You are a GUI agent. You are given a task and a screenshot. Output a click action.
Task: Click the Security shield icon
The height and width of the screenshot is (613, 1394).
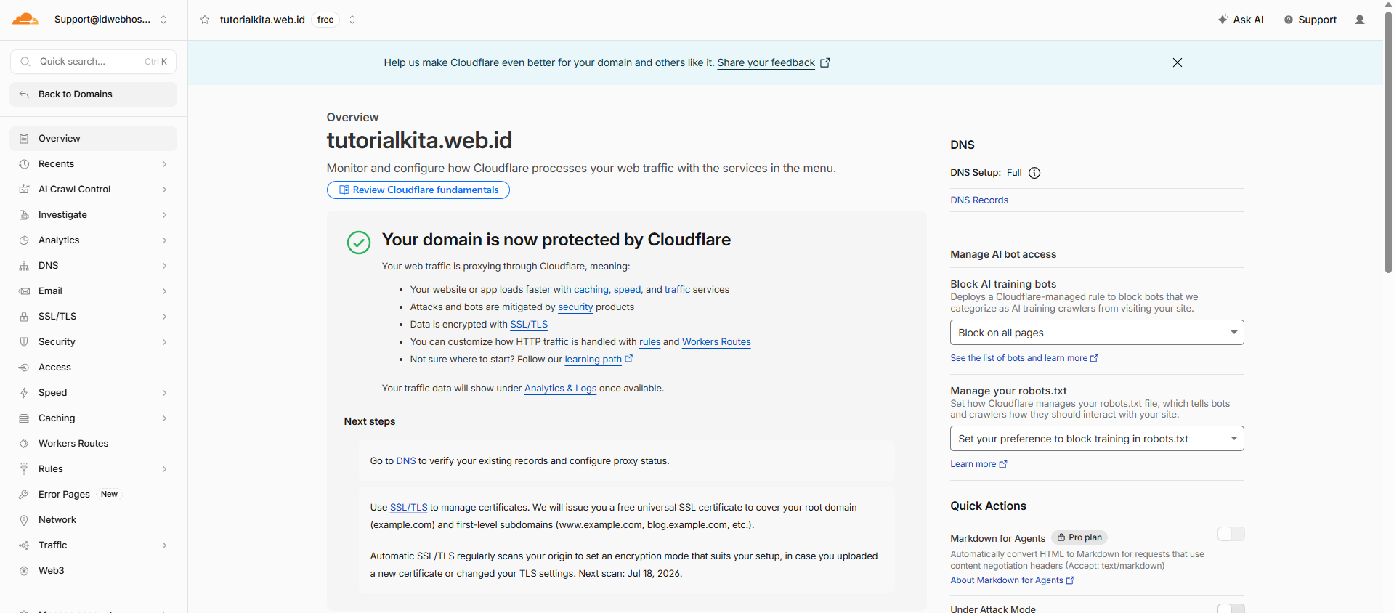tap(24, 342)
